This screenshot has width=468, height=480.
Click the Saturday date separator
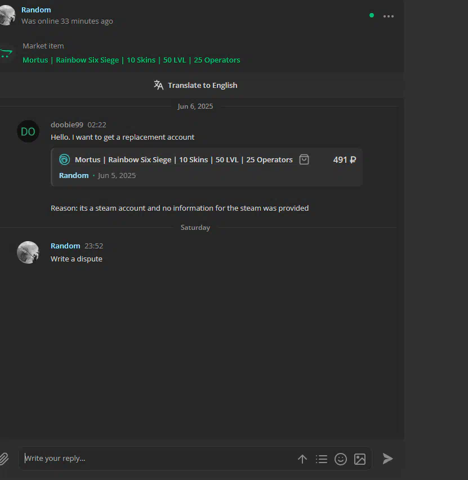pyautogui.click(x=195, y=228)
